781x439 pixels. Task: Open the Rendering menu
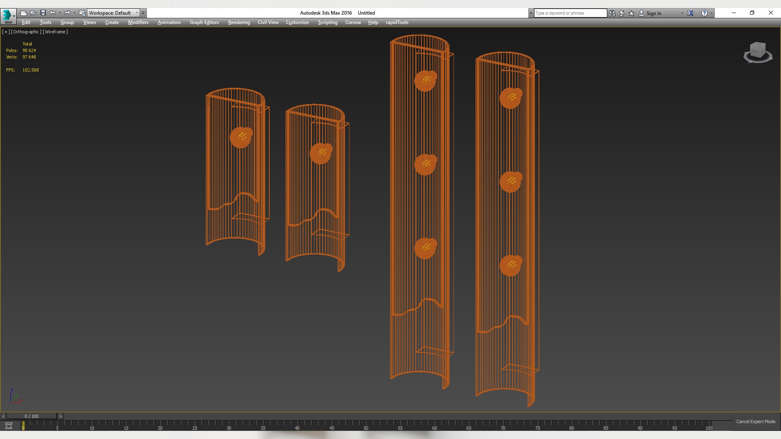[x=239, y=22]
